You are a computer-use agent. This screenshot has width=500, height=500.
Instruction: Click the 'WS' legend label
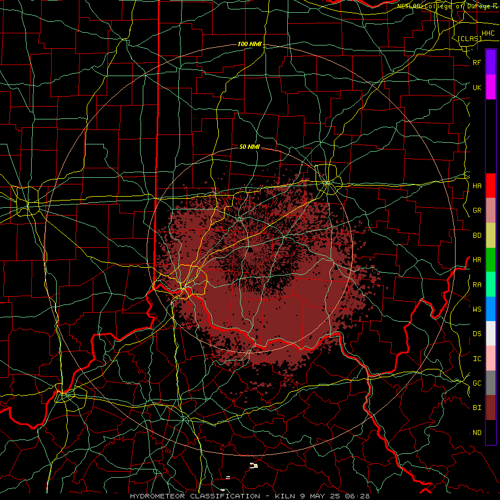pyautogui.click(x=477, y=309)
